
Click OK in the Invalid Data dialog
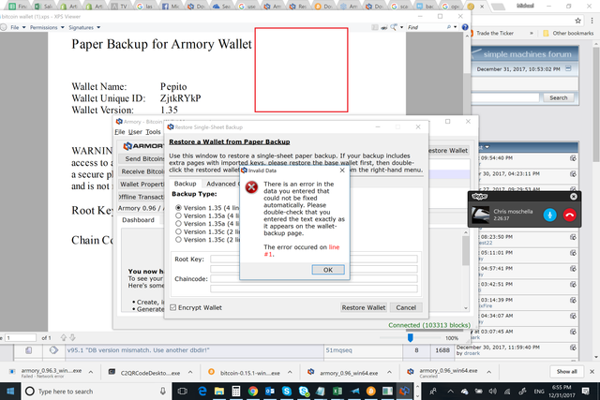pos(328,270)
